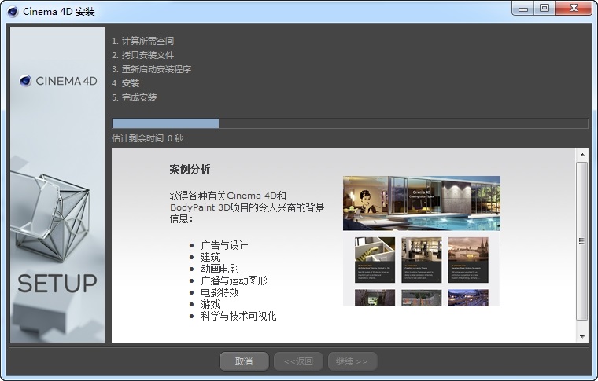The width and height of the screenshot is (598, 381).
Task: Click the vertical scrollbar thumb
Action: pos(581,240)
